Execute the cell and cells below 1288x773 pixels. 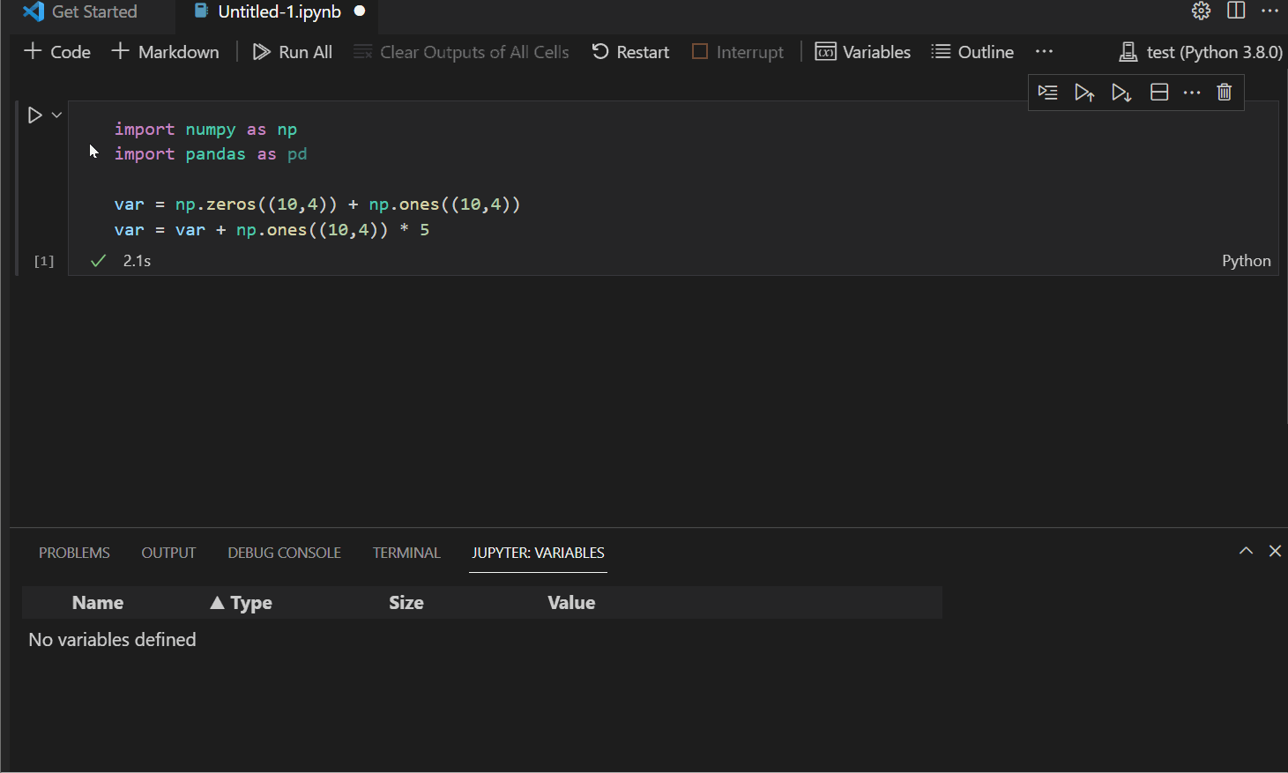(1121, 92)
